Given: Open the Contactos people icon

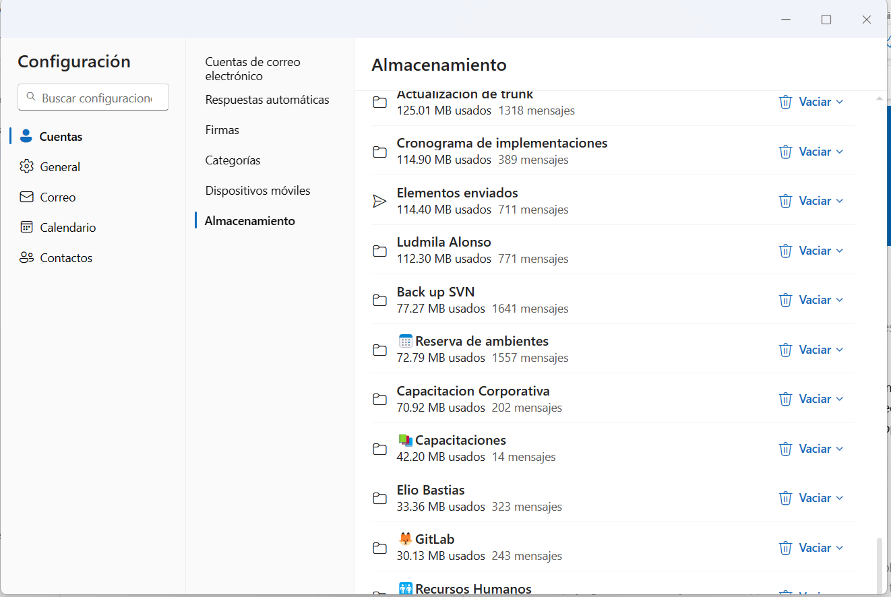Looking at the screenshot, I should [x=26, y=257].
